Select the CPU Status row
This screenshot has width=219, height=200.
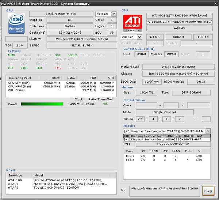(61, 90)
